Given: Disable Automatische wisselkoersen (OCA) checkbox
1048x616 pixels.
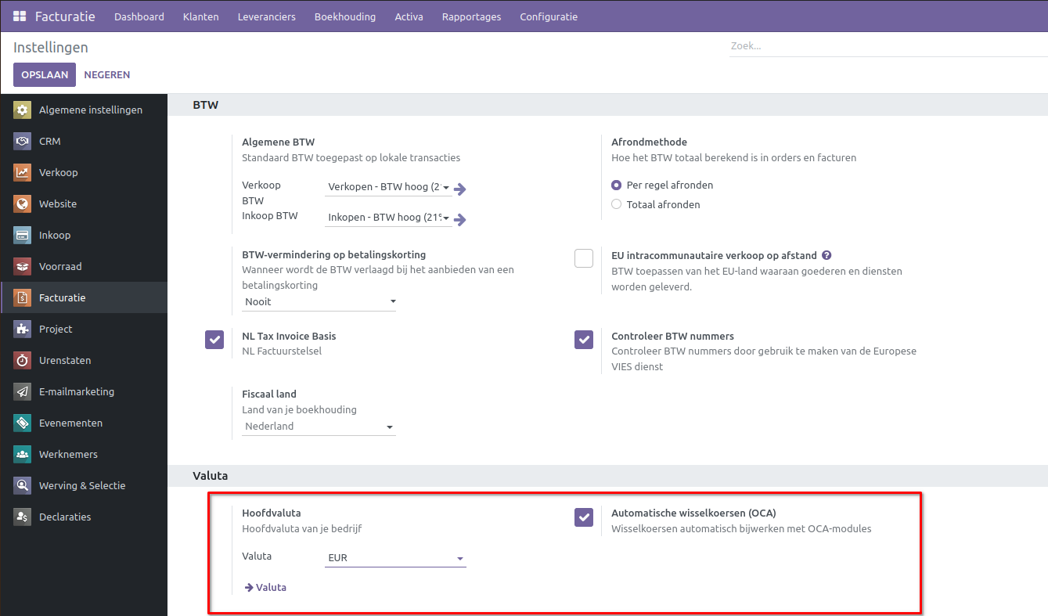Looking at the screenshot, I should (584, 517).
